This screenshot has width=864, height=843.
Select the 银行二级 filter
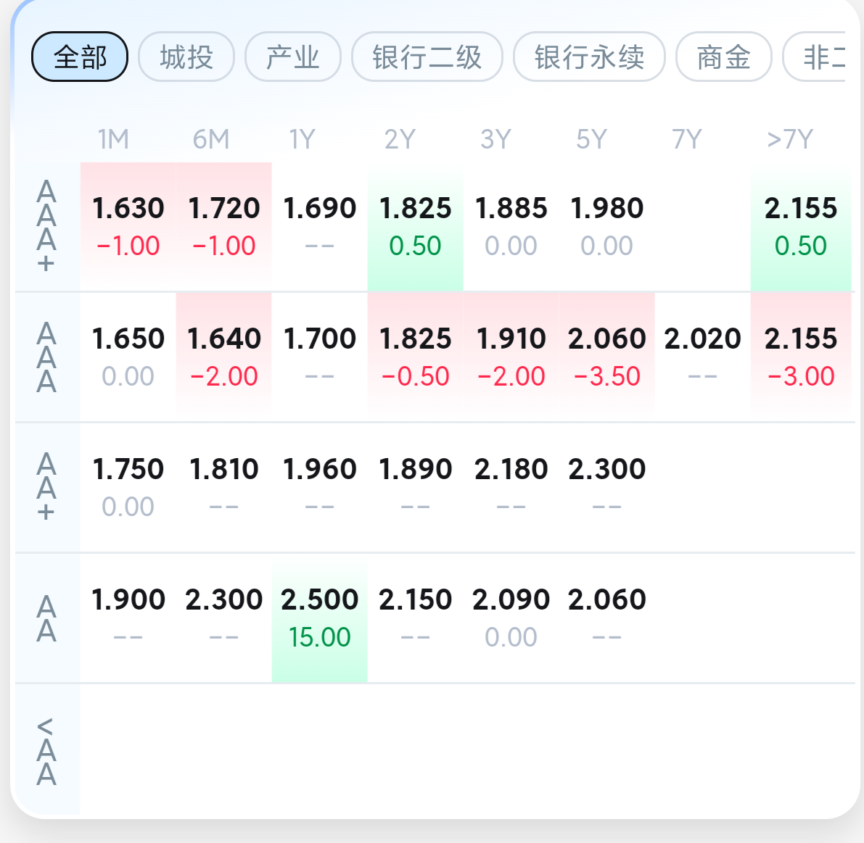click(427, 57)
